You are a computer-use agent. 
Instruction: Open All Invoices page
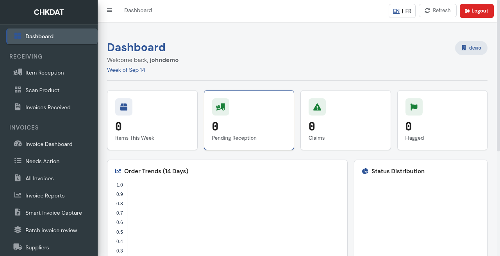[x=52, y=178]
